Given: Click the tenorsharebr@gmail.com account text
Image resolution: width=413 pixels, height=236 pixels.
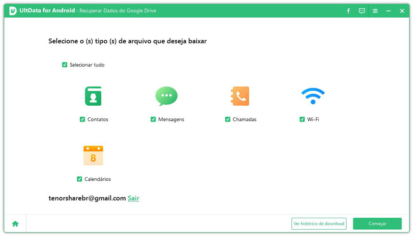Looking at the screenshot, I should 87,199.
